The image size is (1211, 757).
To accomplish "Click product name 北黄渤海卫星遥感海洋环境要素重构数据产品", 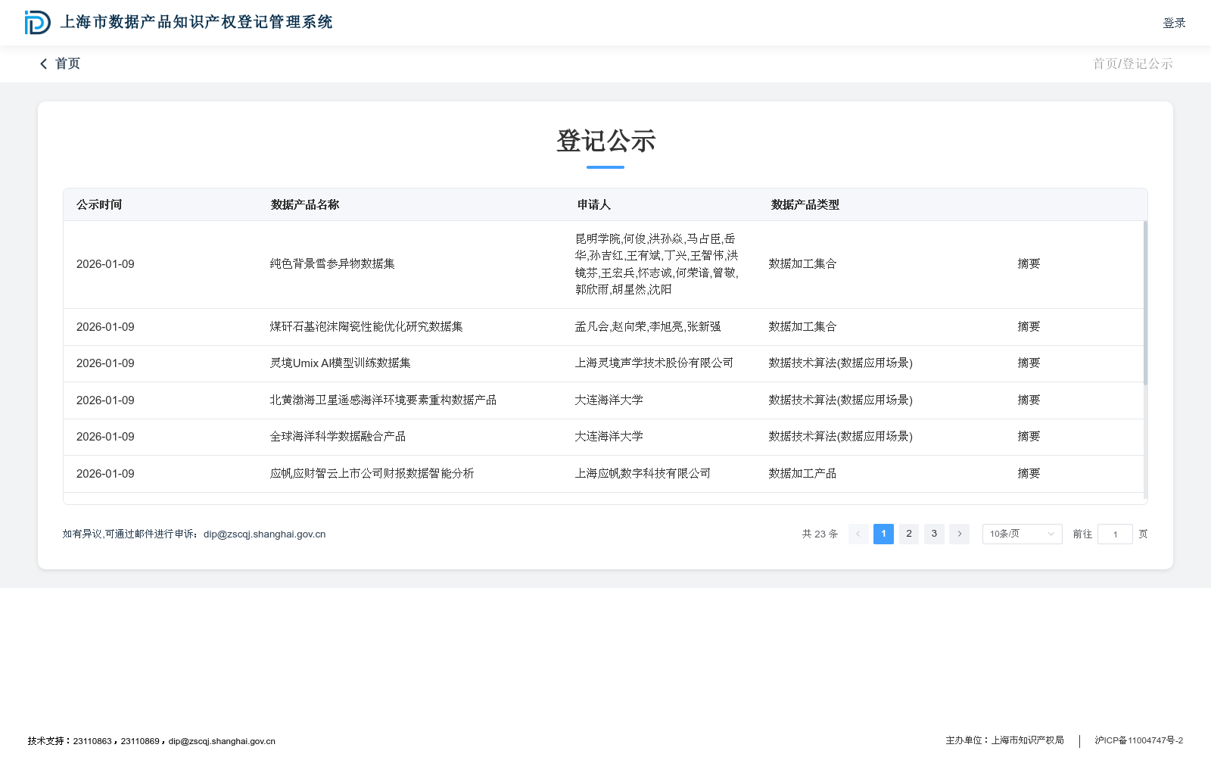I will (383, 400).
